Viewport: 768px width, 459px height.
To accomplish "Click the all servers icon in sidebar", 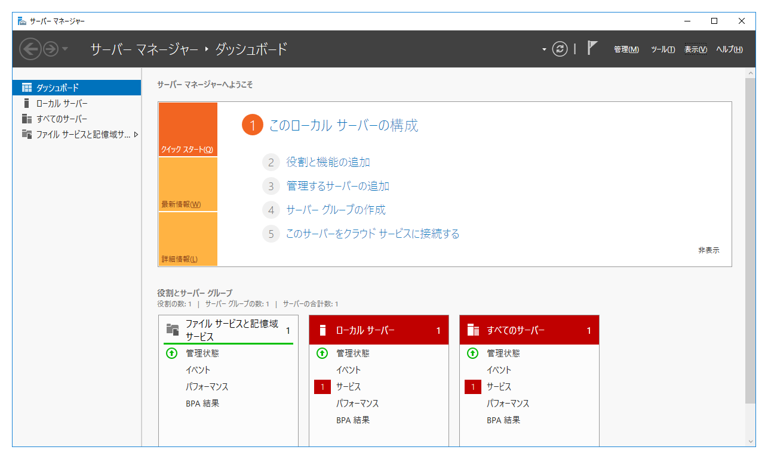I will pyautogui.click(x=27, y=119).
